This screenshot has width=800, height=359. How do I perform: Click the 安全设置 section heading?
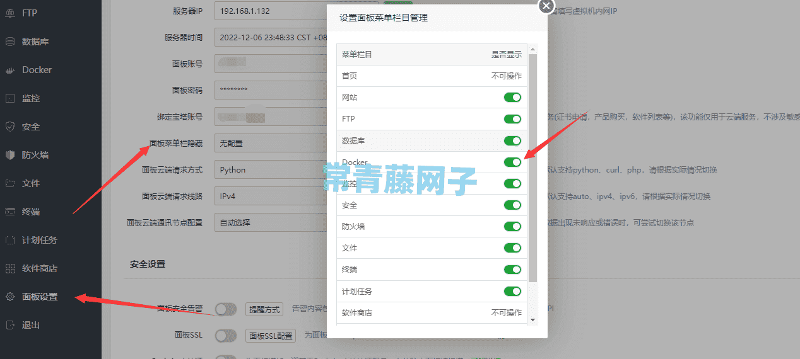(x=148, y=264)
